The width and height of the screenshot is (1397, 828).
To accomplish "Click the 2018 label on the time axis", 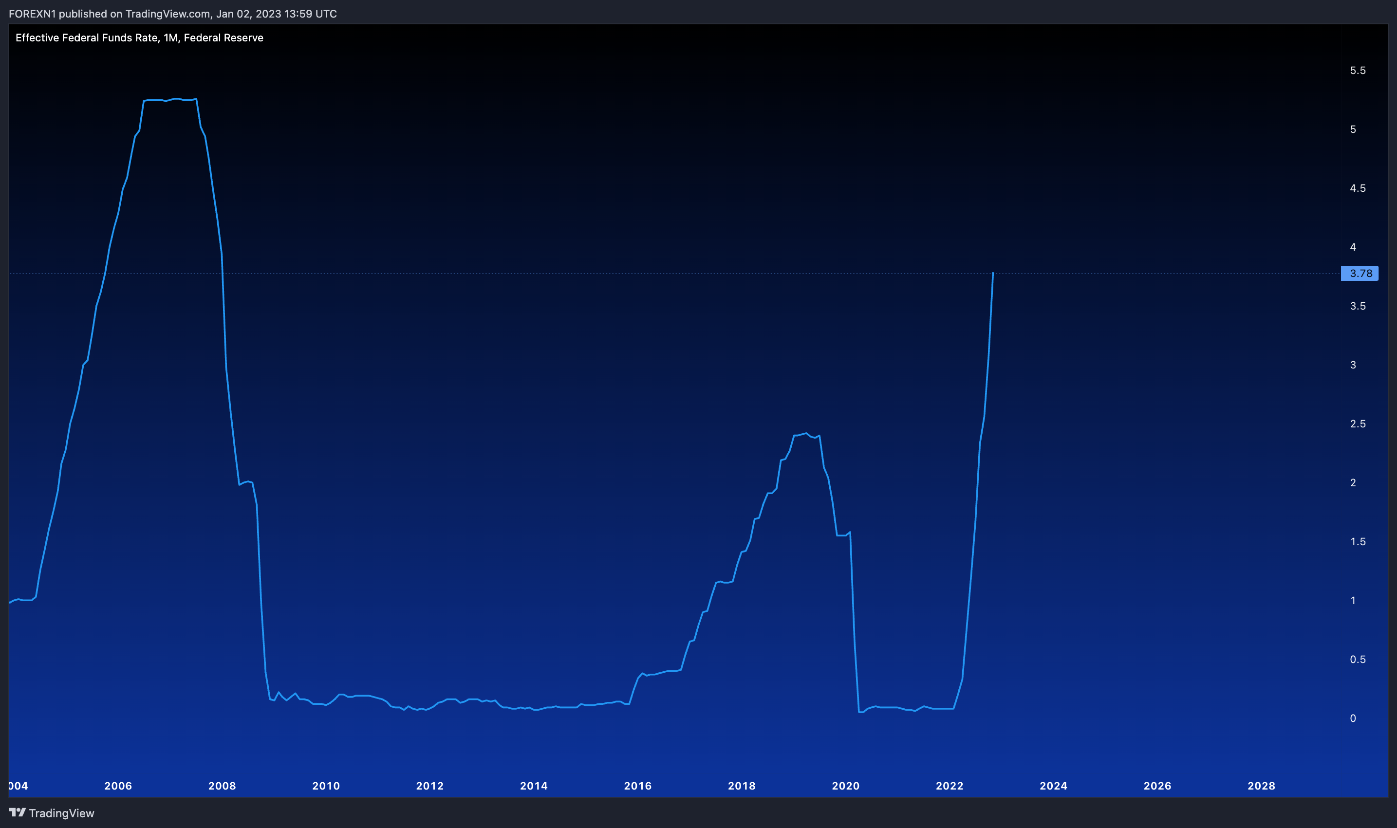I will click(742, 786).
